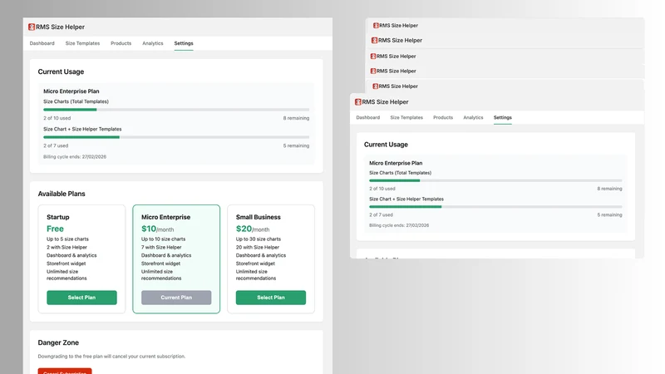Click '20 with Size Helper' feature line
665x374 pixels.
(258, 247)
